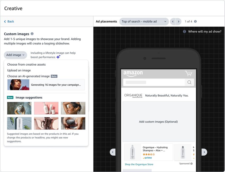Click the info icon next to Custom images heading
This screenshot has width=225, height=172.
(x=32, y=34)
